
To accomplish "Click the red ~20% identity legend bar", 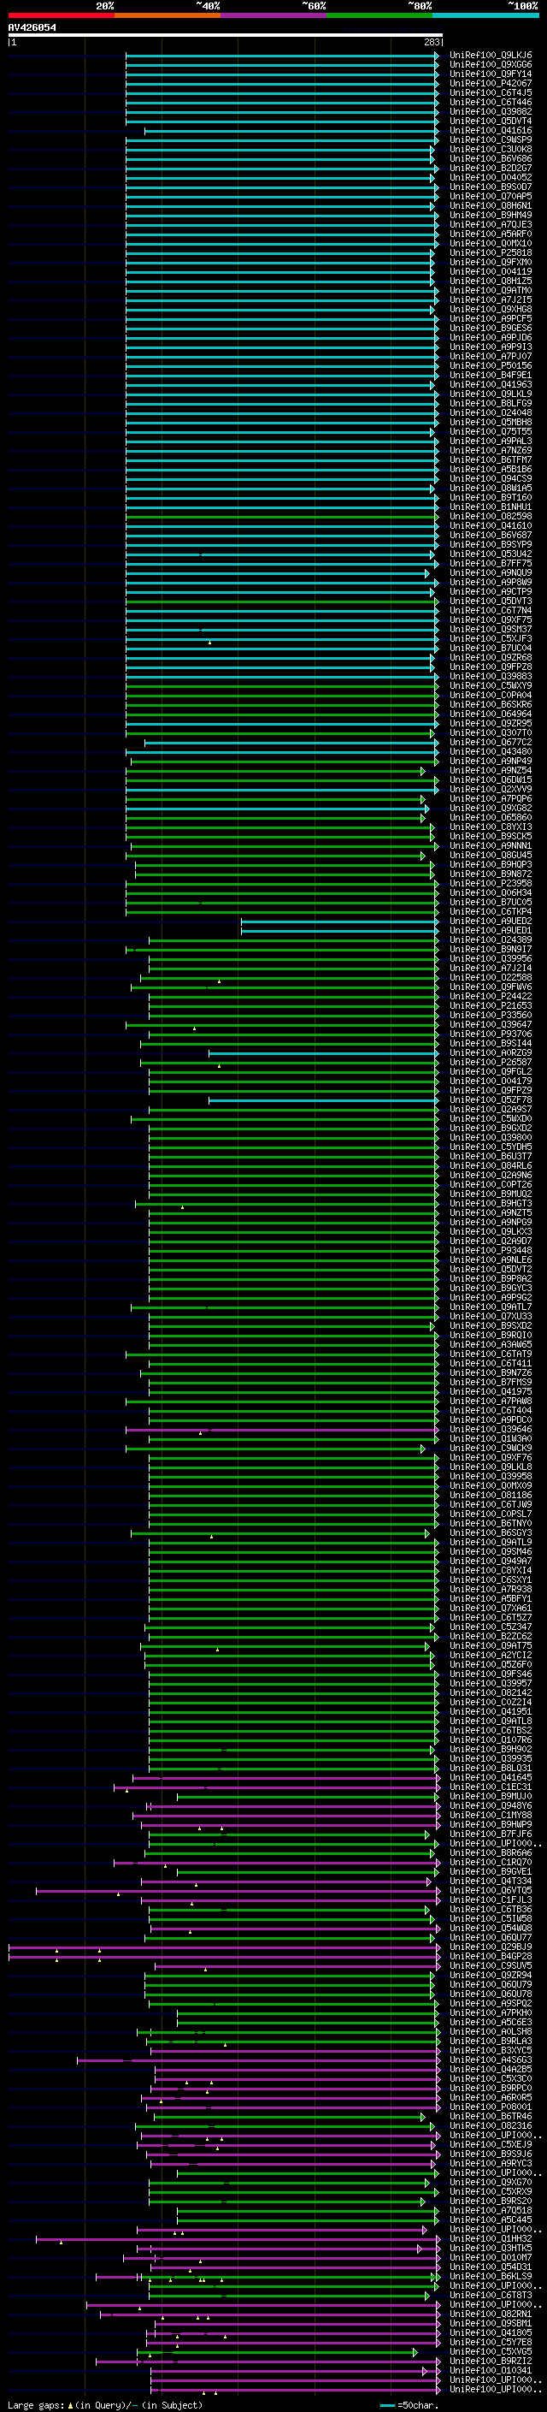I will tap(62, 15).
